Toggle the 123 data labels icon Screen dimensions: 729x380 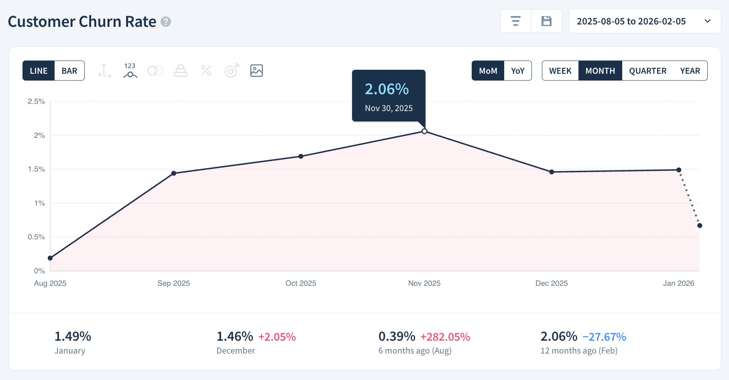tap(129, 71)
